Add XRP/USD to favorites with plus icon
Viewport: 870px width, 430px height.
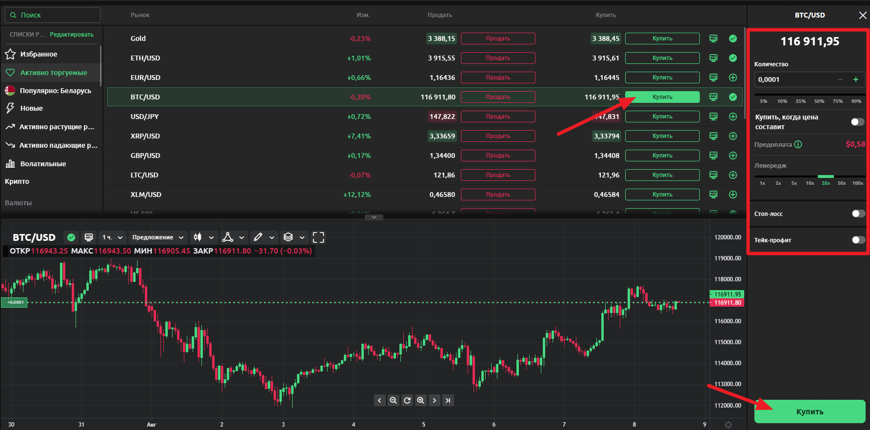733,136
